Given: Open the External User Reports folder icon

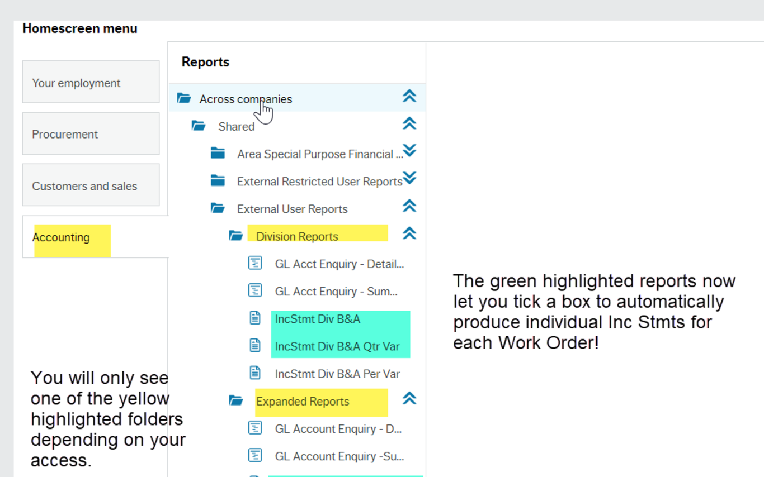Looking at the screenshot, I should (x=218, y=207).
